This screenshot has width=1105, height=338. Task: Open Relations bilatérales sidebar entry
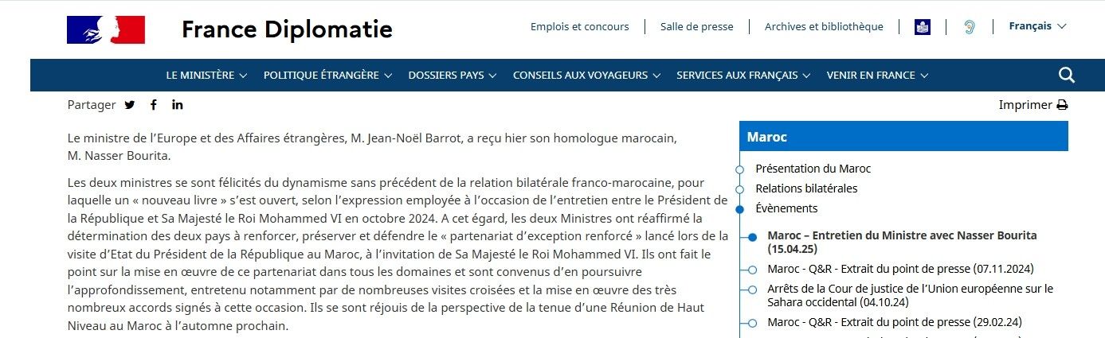point(806,188)
